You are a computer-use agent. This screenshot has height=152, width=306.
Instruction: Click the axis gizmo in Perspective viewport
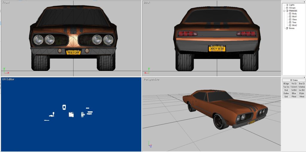tap(149, 144)
